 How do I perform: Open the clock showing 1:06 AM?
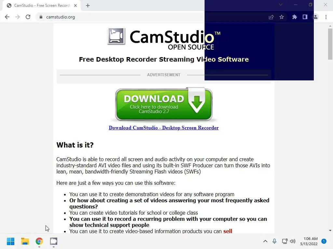pos(309,241)
